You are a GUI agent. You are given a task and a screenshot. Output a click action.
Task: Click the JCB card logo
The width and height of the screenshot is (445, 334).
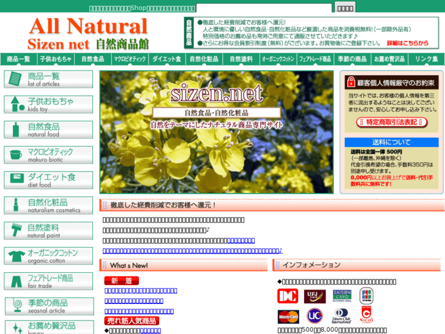click(x=367, y=295)
